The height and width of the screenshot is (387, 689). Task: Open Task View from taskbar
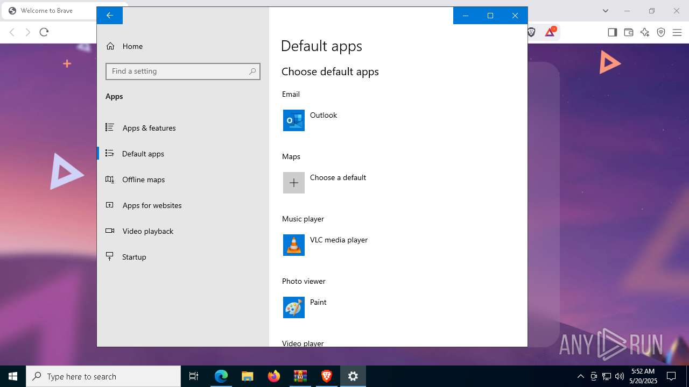tap(194, 376)
